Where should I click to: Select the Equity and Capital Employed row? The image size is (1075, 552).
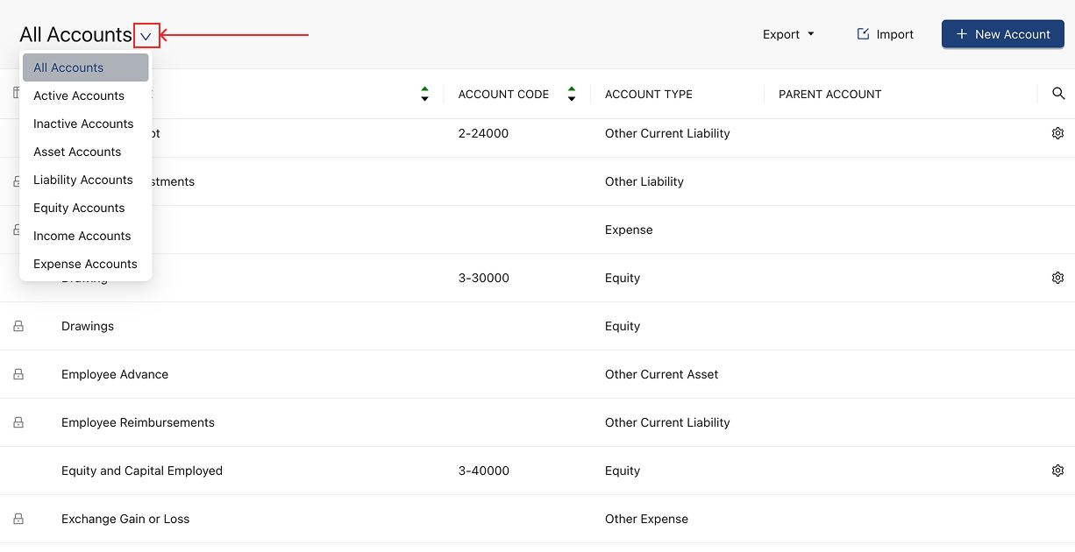click(x=142, y=471)
